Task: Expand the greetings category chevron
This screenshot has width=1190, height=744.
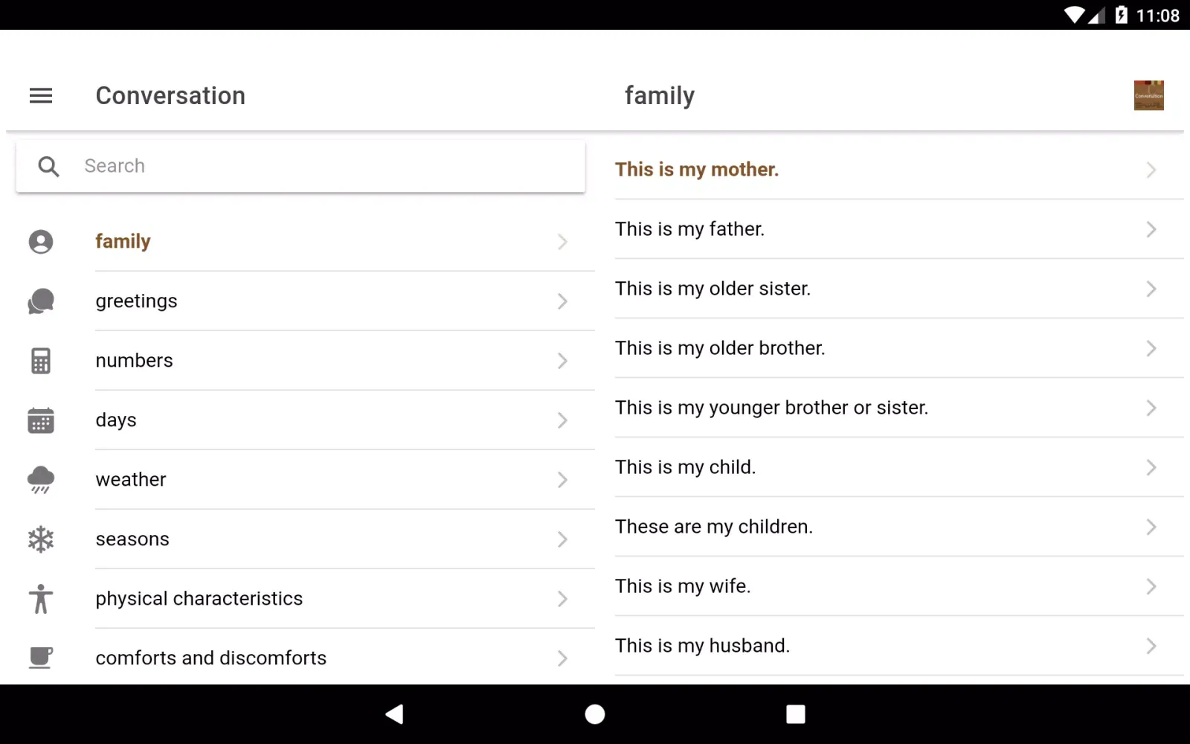Action: [x=562, y=301]
